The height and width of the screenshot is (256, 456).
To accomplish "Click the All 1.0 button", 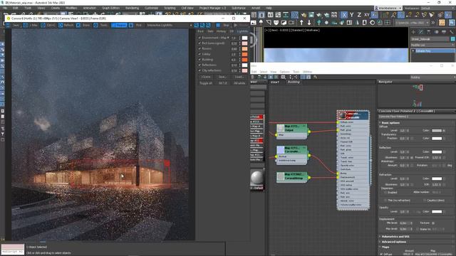I will pyautogui.click(x=222, y=83).
